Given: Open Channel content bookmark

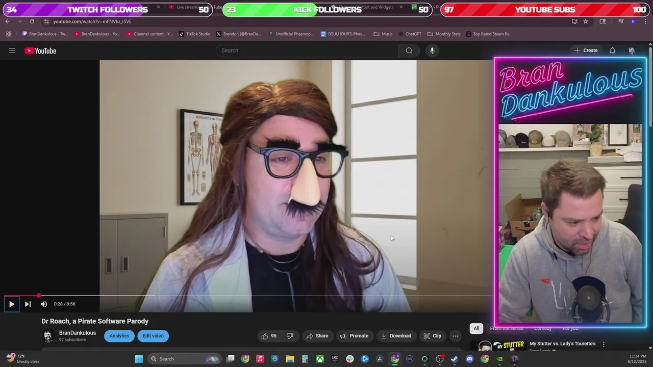Looking at the screenshot, I should (149, 34).
